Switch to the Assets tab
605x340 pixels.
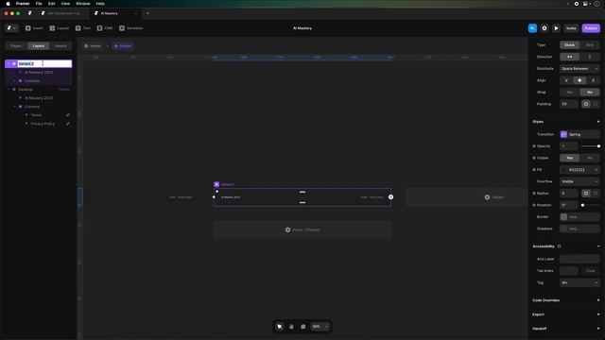coord(60,46)
